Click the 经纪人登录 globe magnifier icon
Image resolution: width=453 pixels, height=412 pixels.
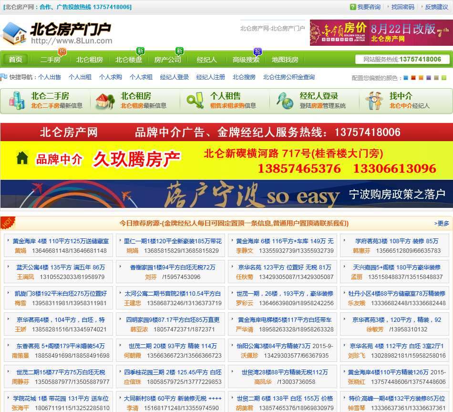285,101
